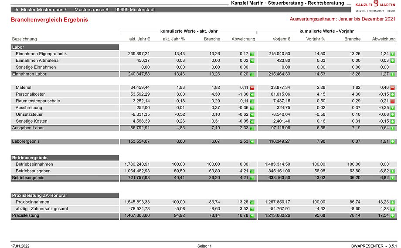Click the 'Betriebsausgaben' row label

pyautogui.click(x=33, y=171)
